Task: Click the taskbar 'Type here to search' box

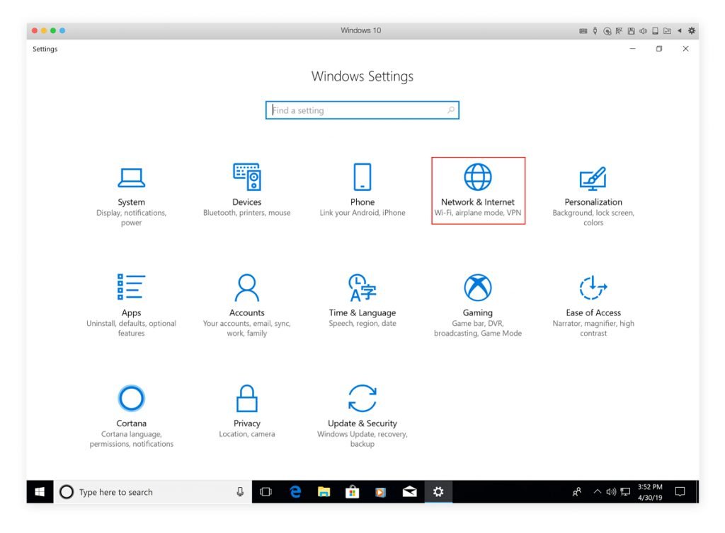Action: (153, 492)
